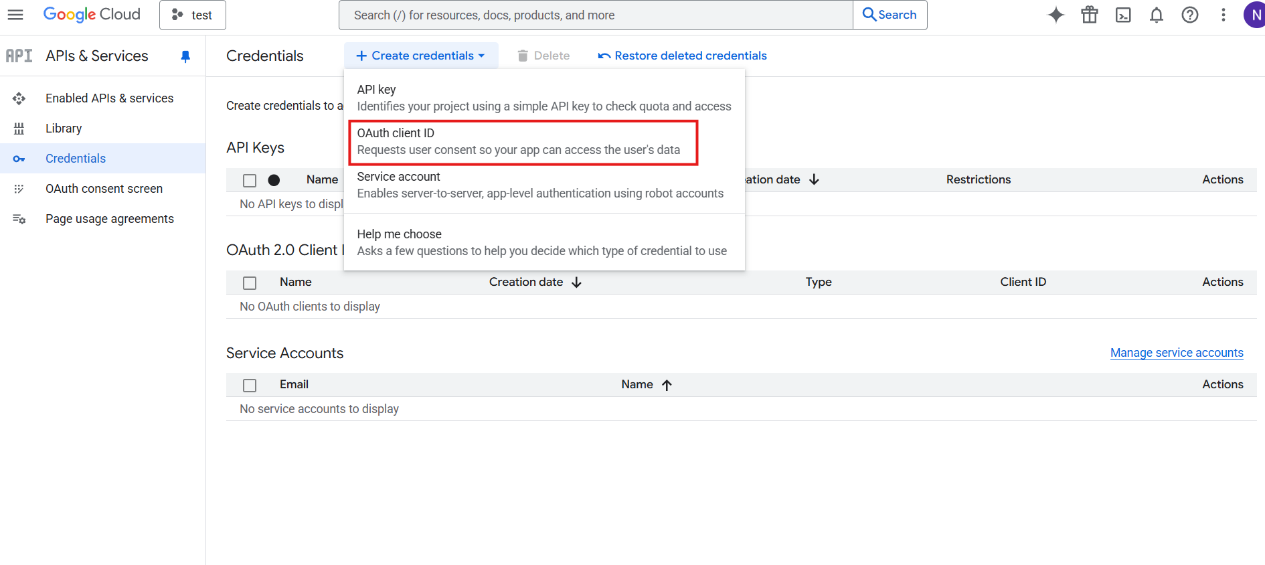The width and height of the screenshot is (1265, 565).
Task: Click Restore deleted credentials
Action: click(x=682, y=56)
